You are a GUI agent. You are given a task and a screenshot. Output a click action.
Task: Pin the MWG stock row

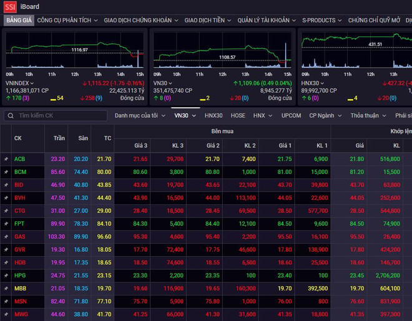(x=6, y=314)
